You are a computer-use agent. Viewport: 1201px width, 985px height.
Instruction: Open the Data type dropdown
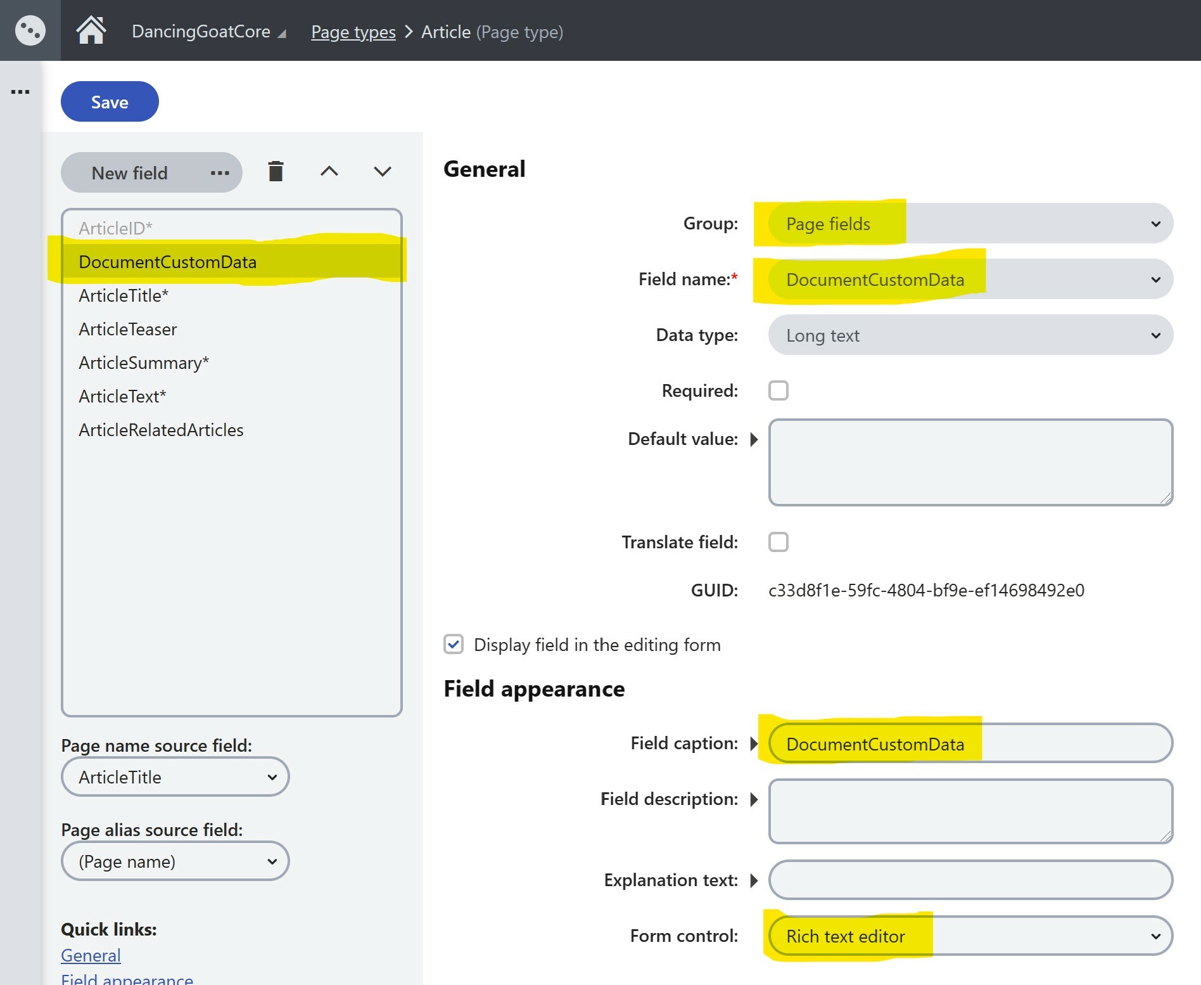click(x=970, y=335)
